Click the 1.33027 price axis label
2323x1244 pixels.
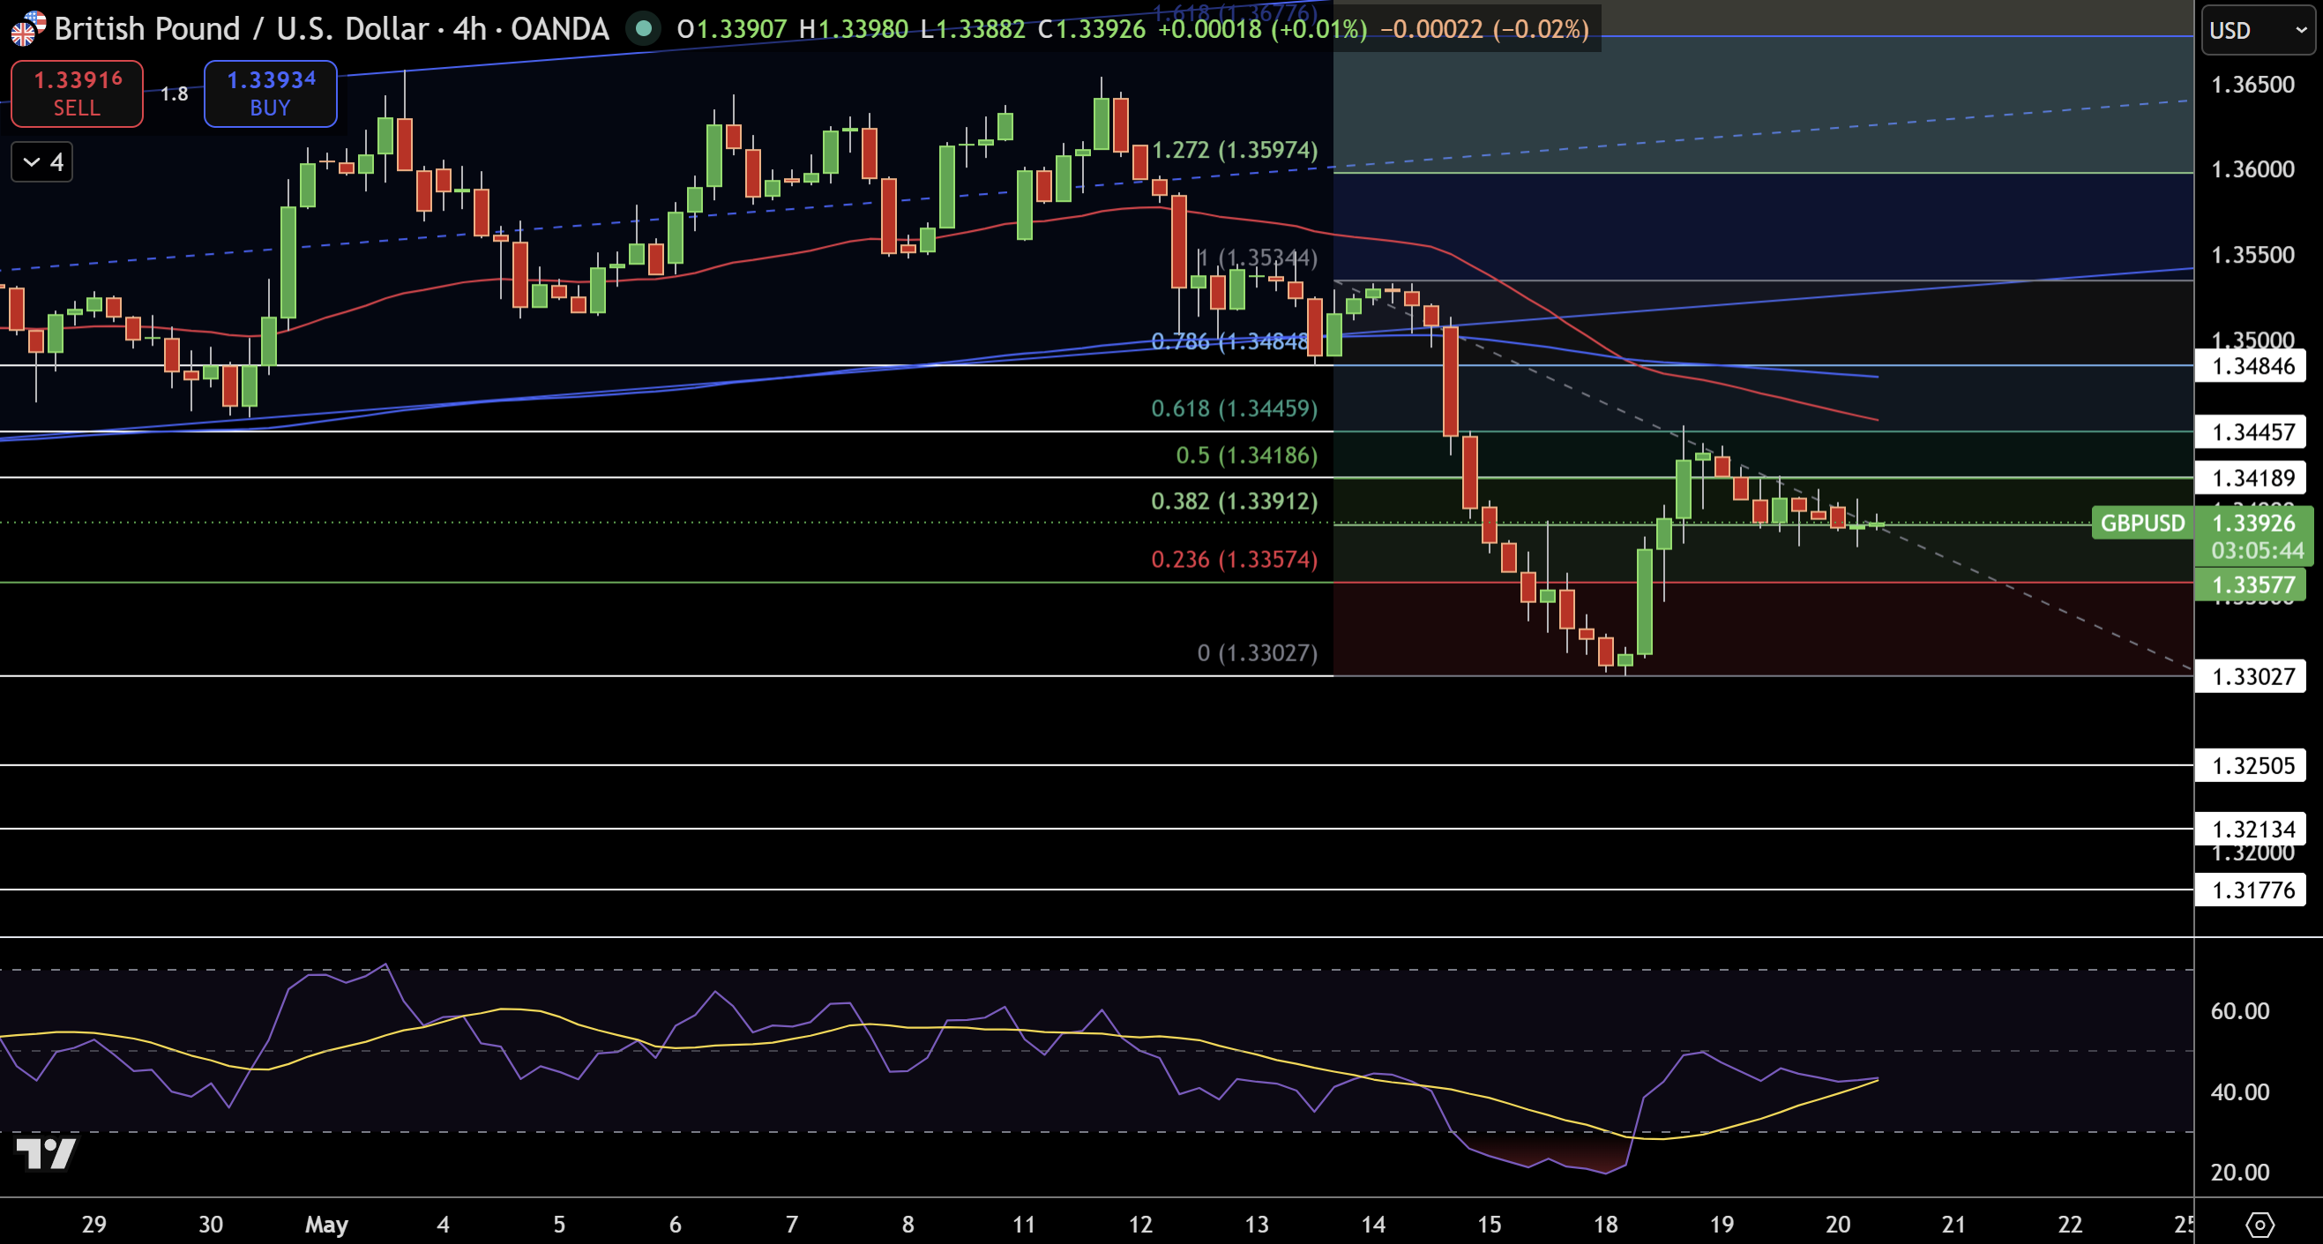(2251, 677)
